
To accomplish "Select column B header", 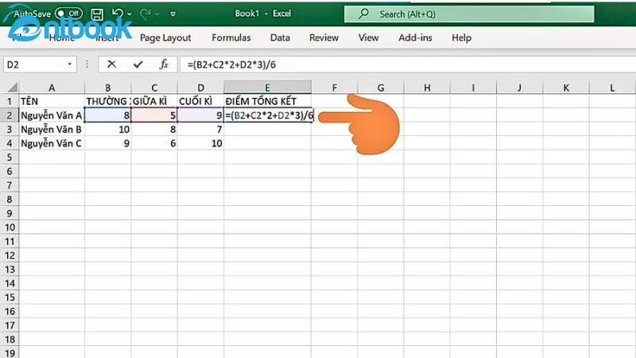I will [108, 88].
